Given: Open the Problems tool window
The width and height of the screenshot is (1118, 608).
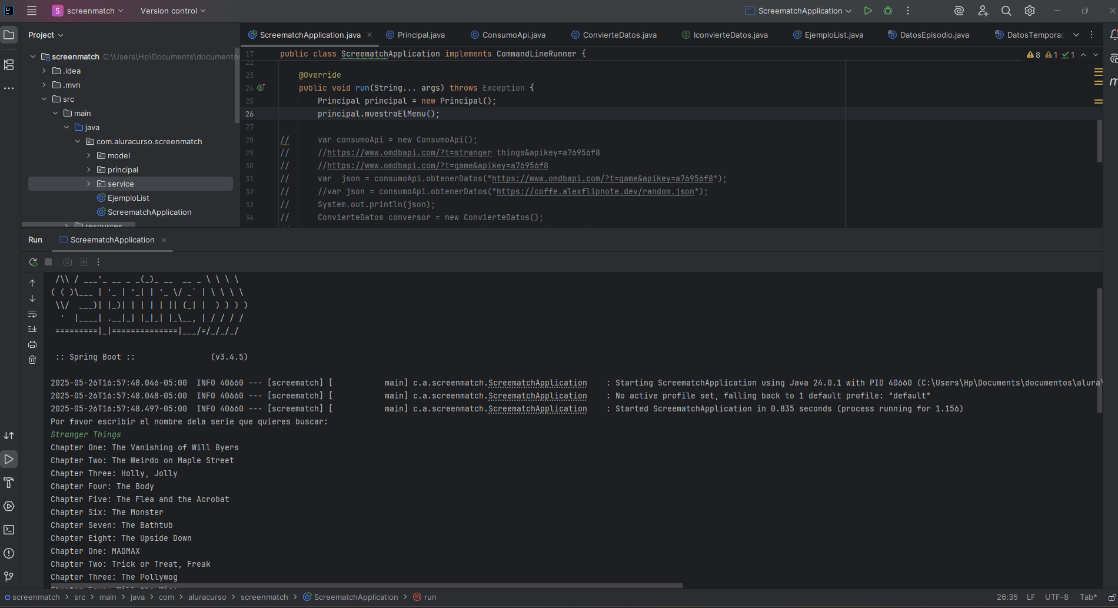Looking at the screenshot, I should [x=9, y=553].
